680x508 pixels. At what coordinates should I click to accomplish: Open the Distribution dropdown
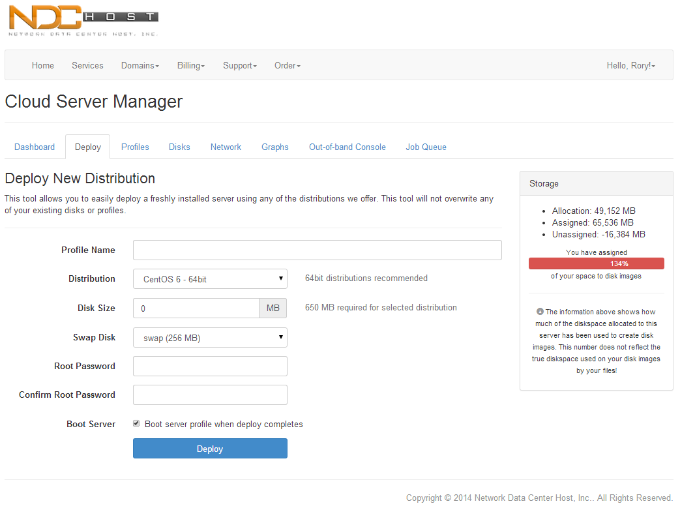point(210,279)
